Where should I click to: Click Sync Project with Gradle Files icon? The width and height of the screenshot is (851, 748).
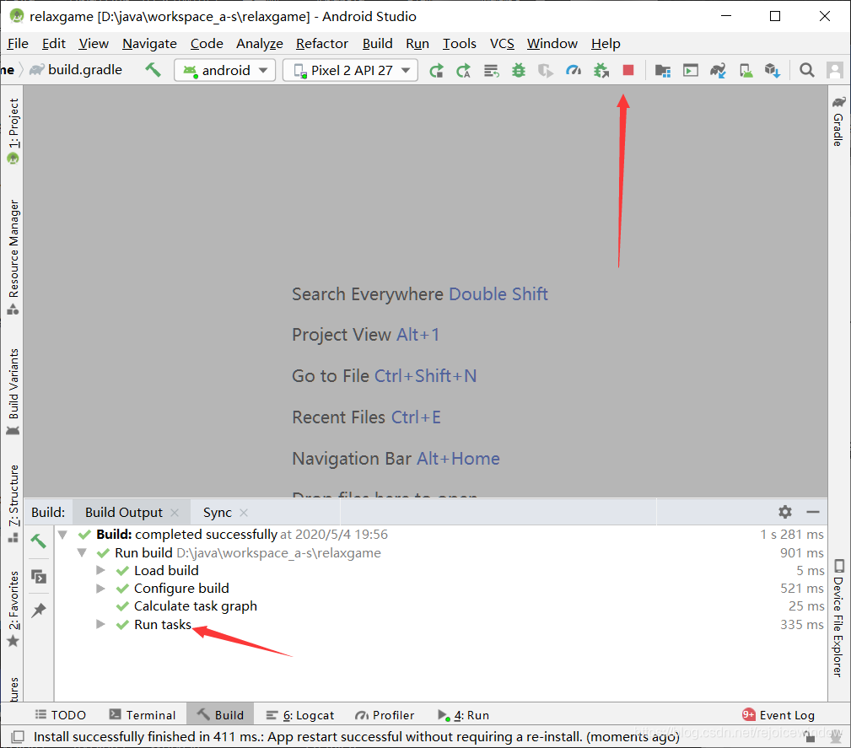(718, 71)
